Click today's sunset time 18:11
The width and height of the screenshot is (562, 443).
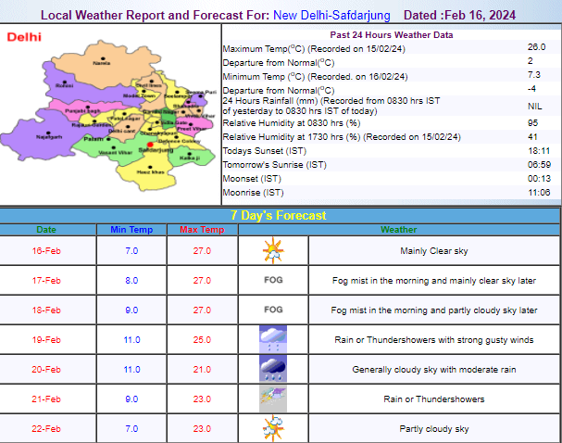(539, 151)
